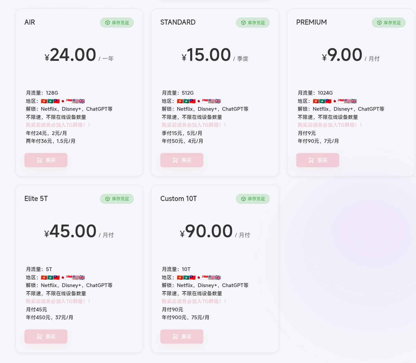
Task: Click the AIR plan purchase button
Action: tap(46, 160)
